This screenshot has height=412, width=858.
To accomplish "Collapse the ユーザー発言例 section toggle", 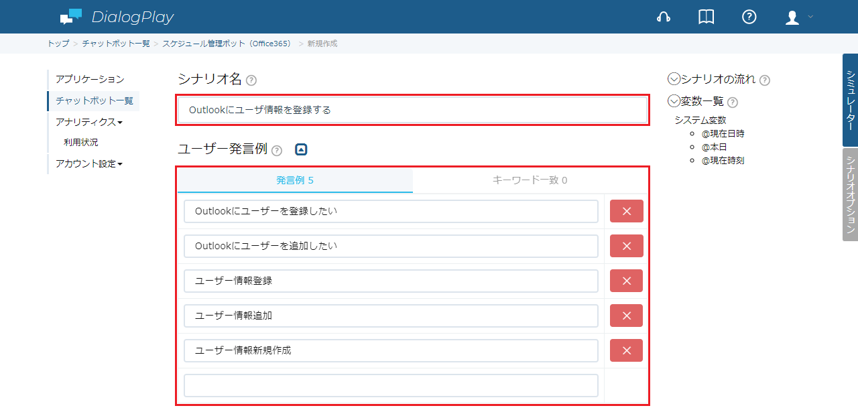I will (x=301, y=149).
